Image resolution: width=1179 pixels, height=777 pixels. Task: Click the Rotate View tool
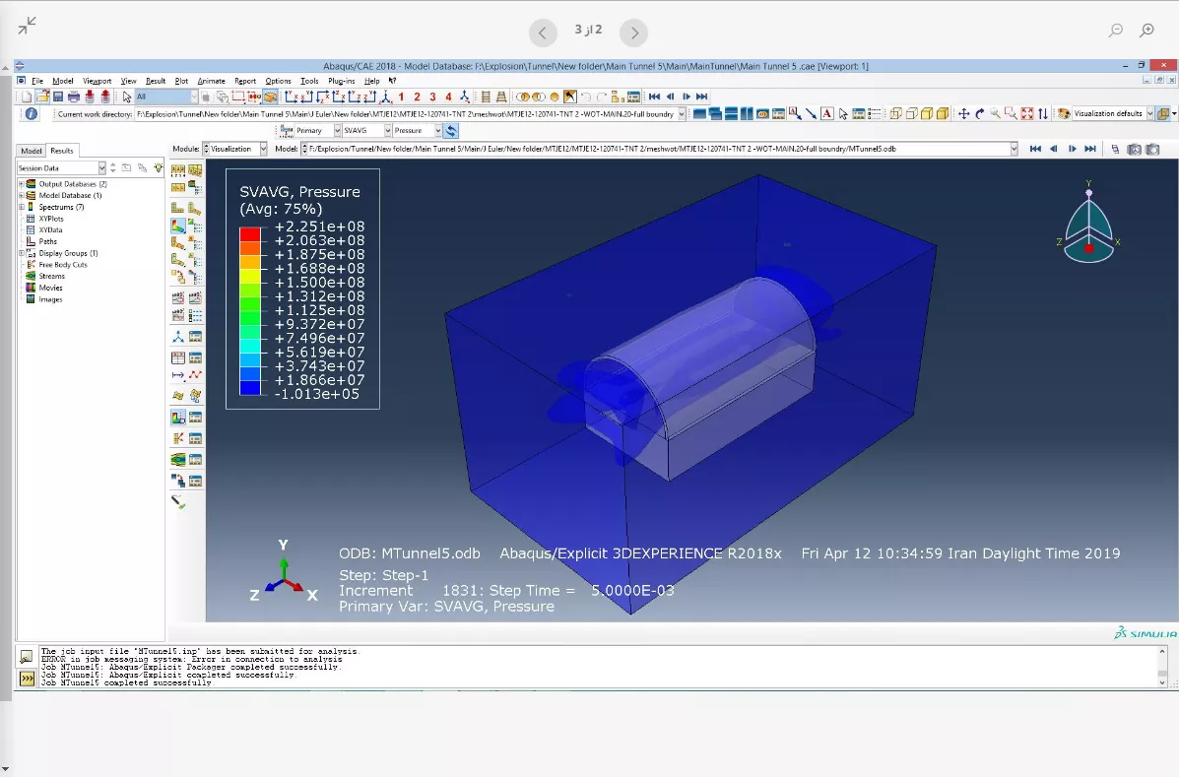979,113
